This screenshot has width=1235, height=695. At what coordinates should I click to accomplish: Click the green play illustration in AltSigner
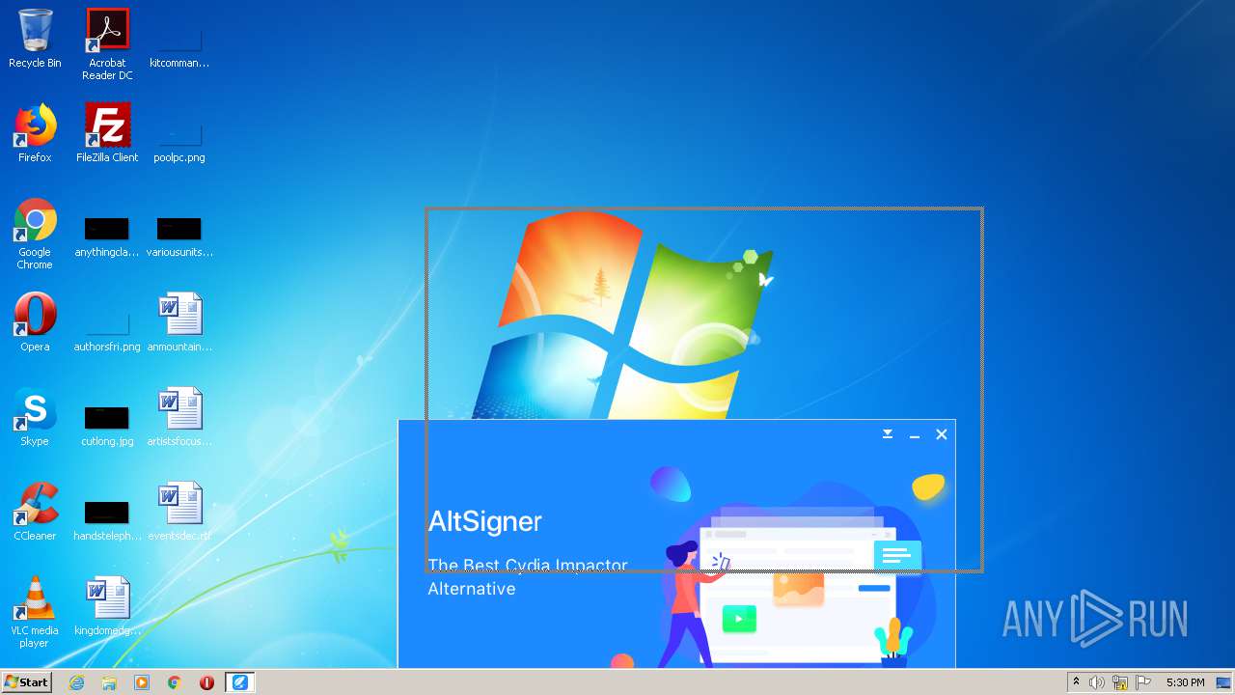point(739,619)
